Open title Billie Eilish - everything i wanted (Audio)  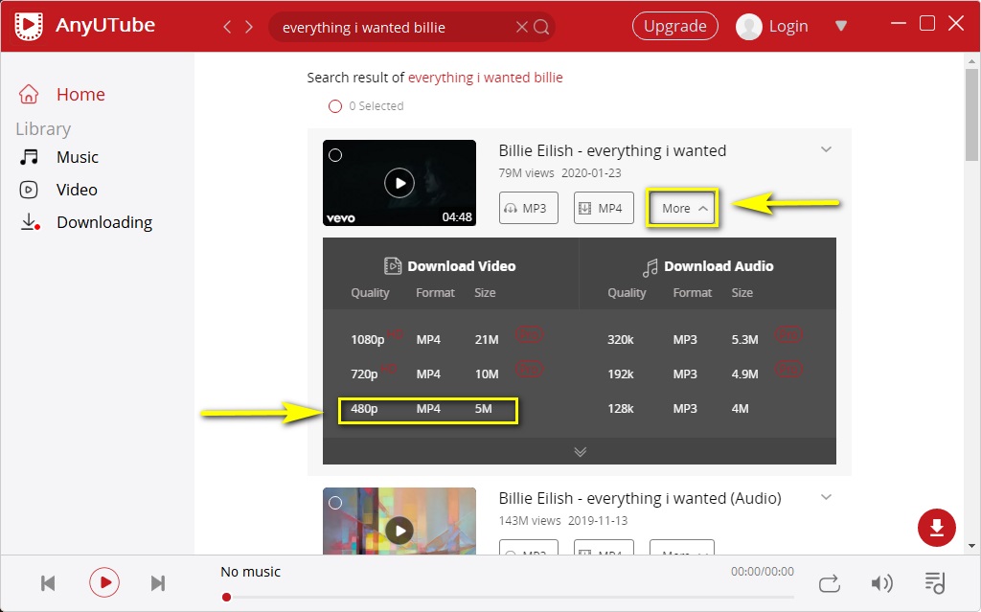pos(640,498)
